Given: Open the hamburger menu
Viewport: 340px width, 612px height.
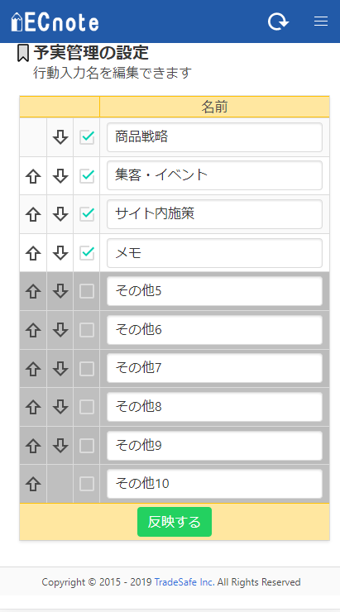Looking at the screenshot, I should click(x=321, y=22).
